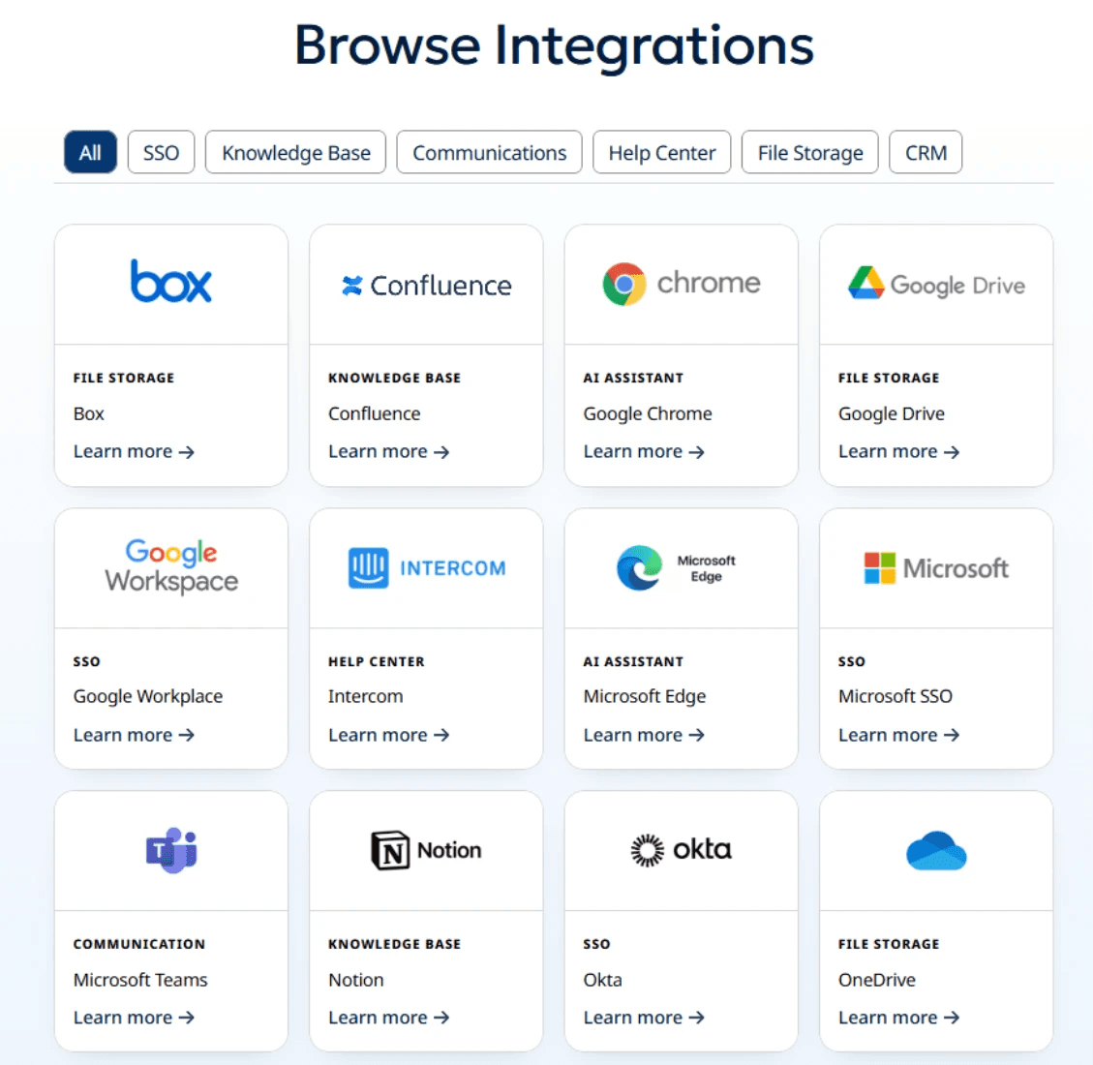Select the OneDrive cloud icon
Screen dimensions: 1093x1065
934,850
